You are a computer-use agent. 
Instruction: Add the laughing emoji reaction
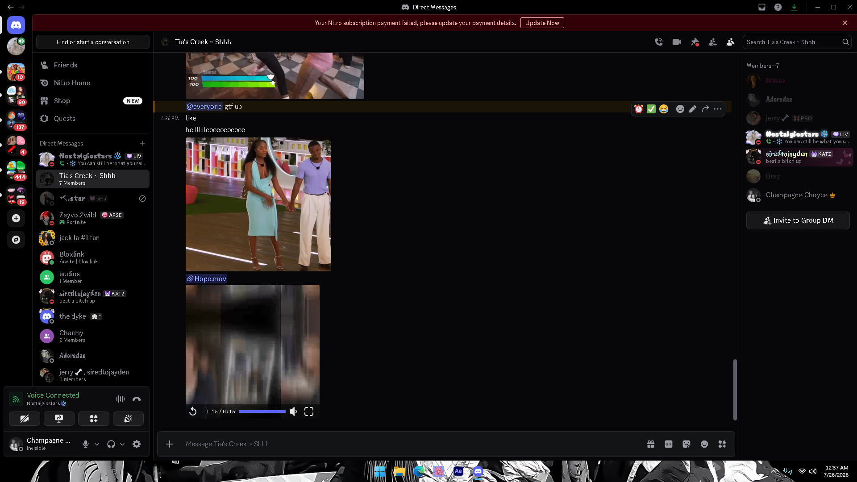(664, 109)
